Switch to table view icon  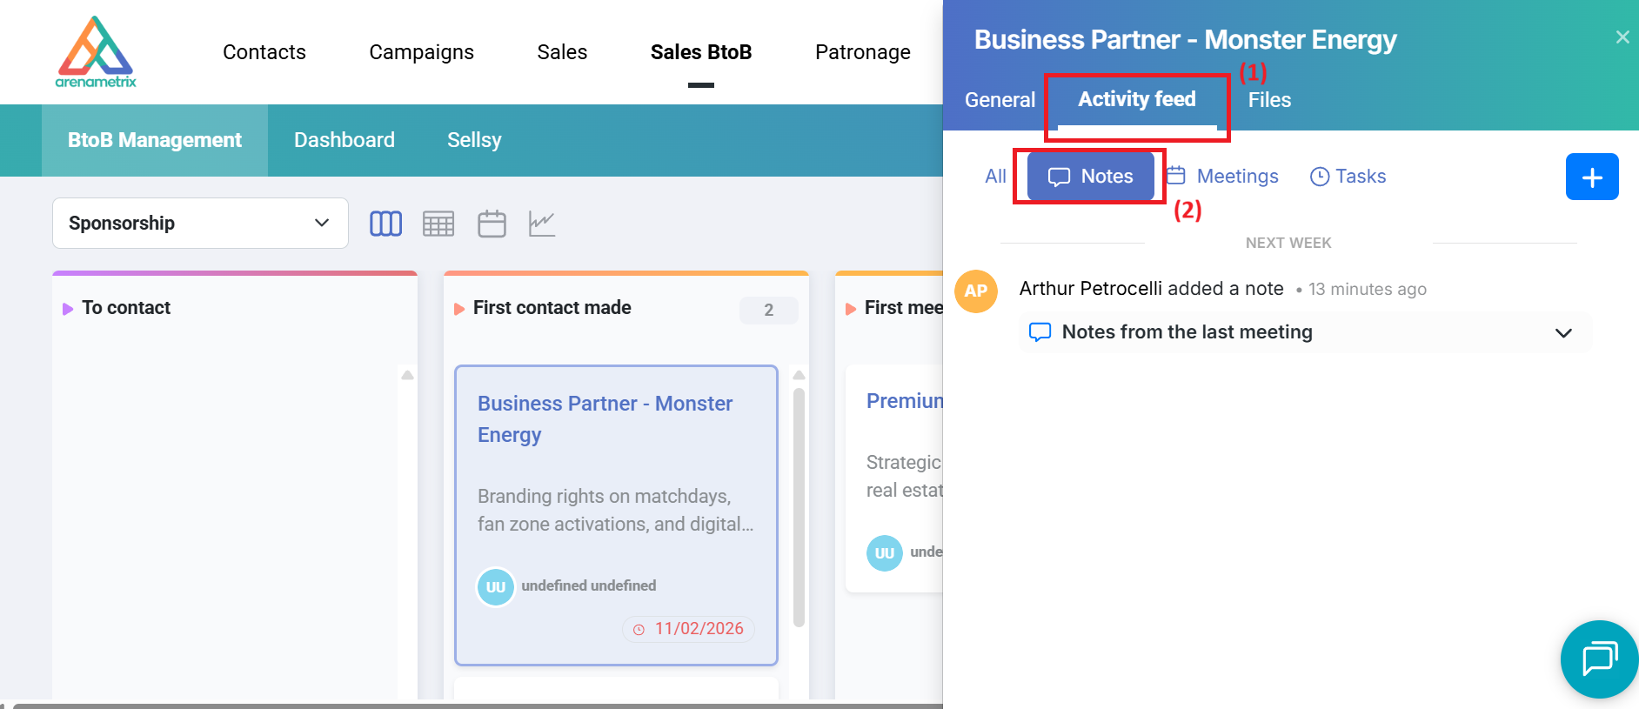click(x=438, y=224)
